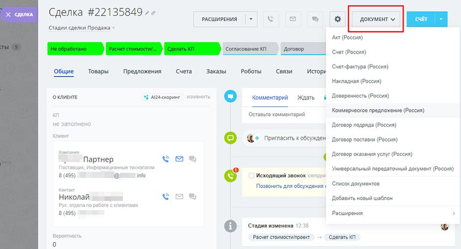Expand the Расширения submenu arrow
The image size is (461, 249).
click(x=454, y=213)
